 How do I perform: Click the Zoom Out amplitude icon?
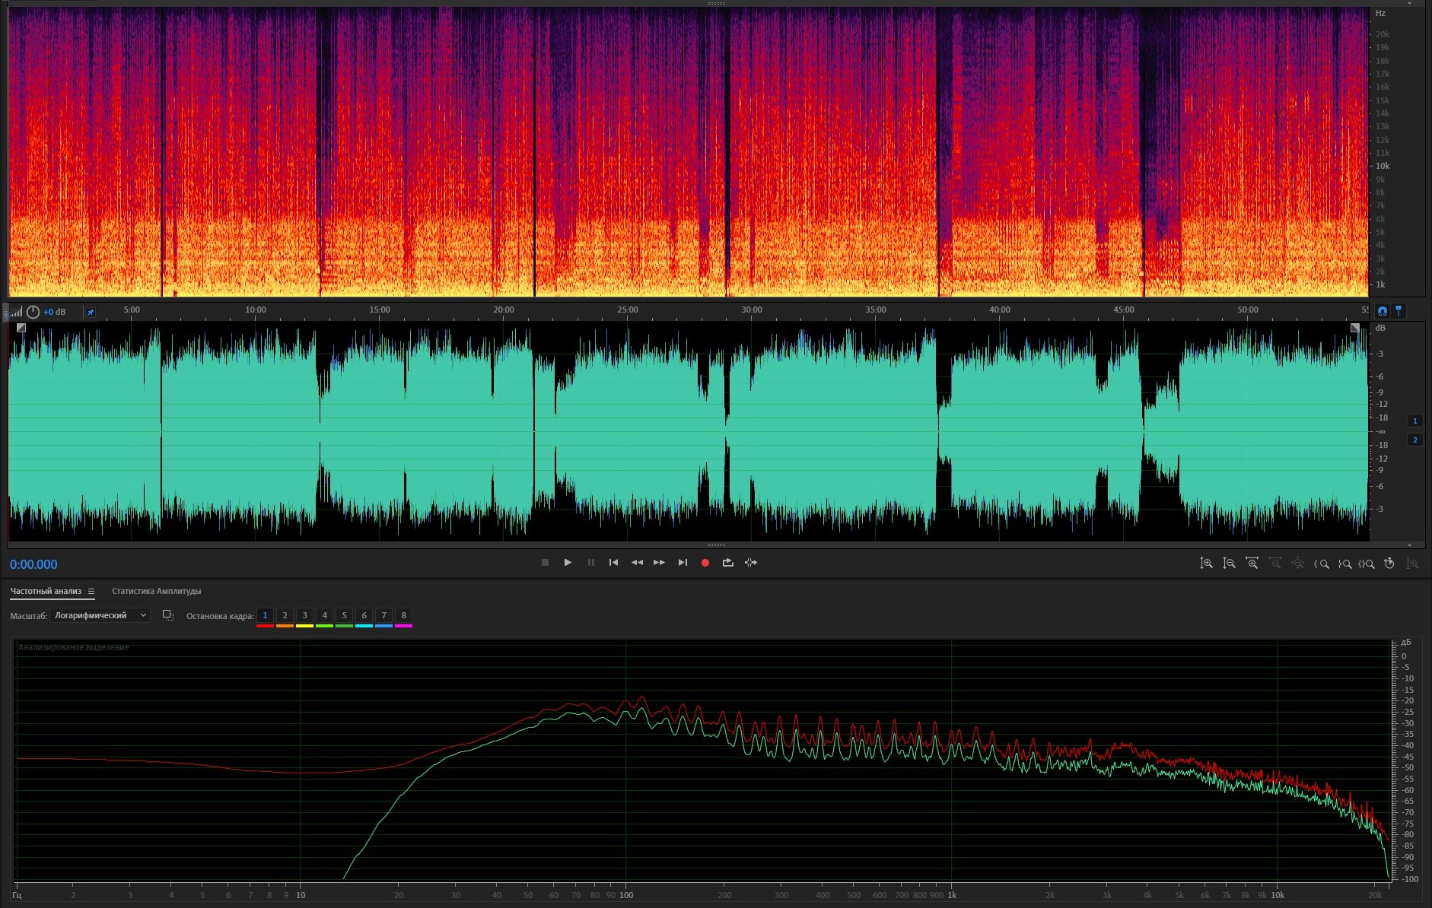coord(1229,564)
